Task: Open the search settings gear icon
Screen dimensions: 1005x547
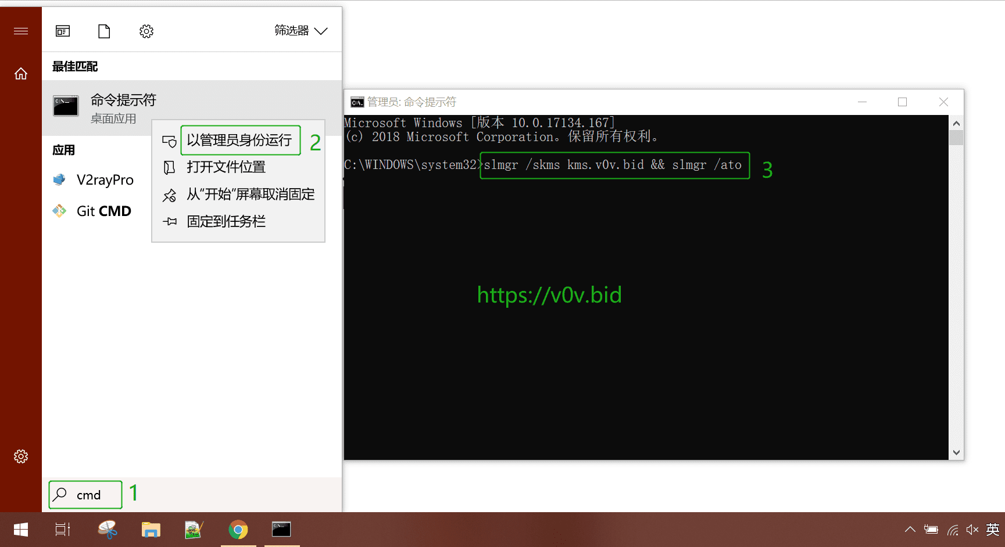Action: coord(146,31)
